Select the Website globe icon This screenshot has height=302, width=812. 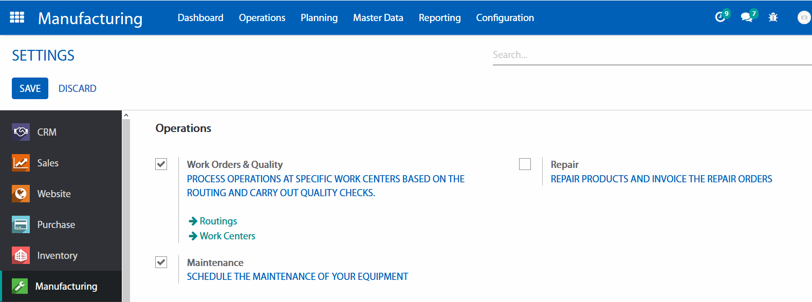[x=21, y=194]
